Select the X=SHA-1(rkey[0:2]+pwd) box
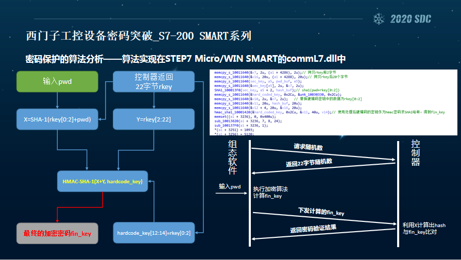The width and height of the screenshot is (461, 260). point(57,119)
